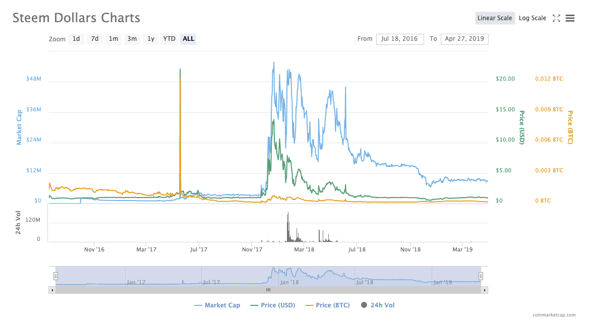
Task: Click the $48M market cap axis label
Action: click(x=34, y=79)
